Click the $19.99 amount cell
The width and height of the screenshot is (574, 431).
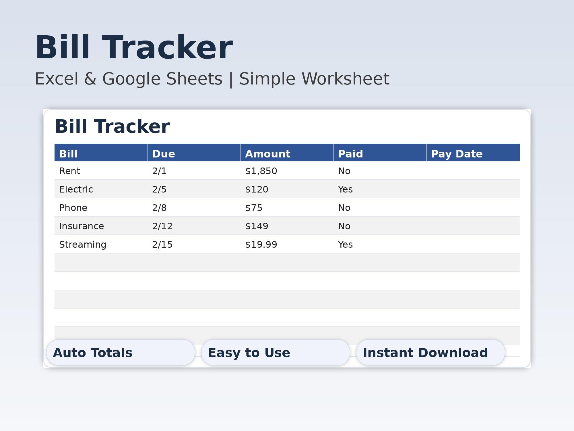click(287, 244)
